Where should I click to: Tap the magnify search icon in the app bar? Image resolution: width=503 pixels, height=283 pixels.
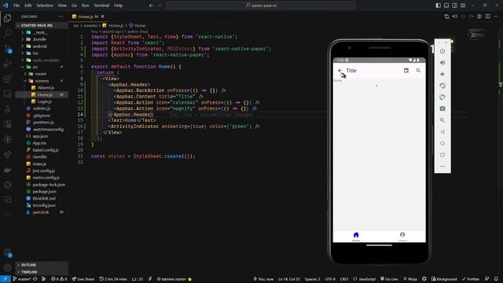point(418,71)
